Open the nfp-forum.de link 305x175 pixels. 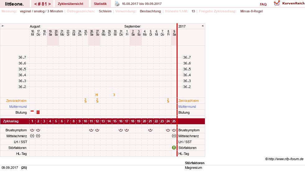pyautogui.click(x=286, y=159)
